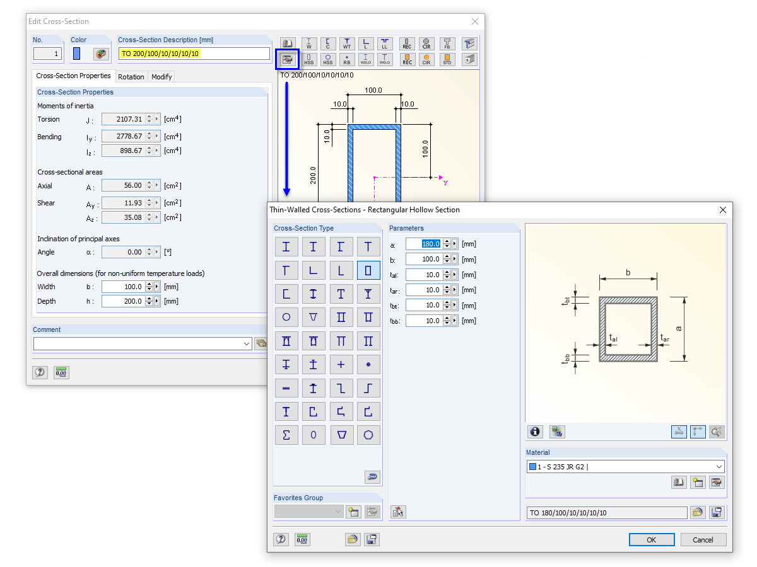
Task: Open the material library book icon
Action: click(679, 482)
